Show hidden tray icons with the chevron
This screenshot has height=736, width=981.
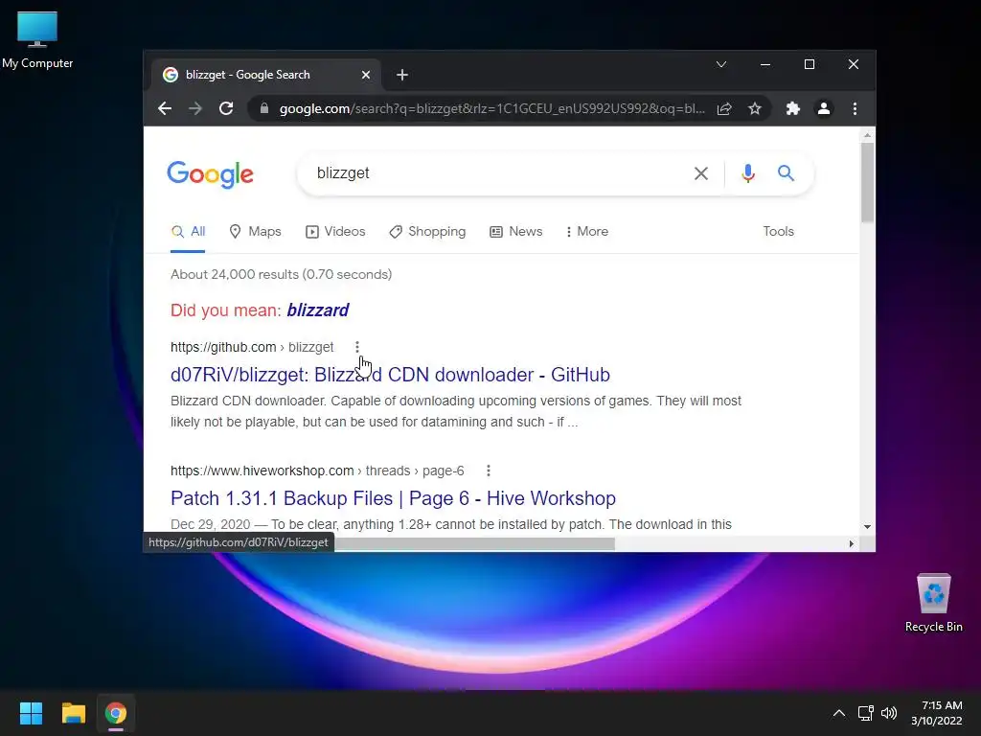839,713
